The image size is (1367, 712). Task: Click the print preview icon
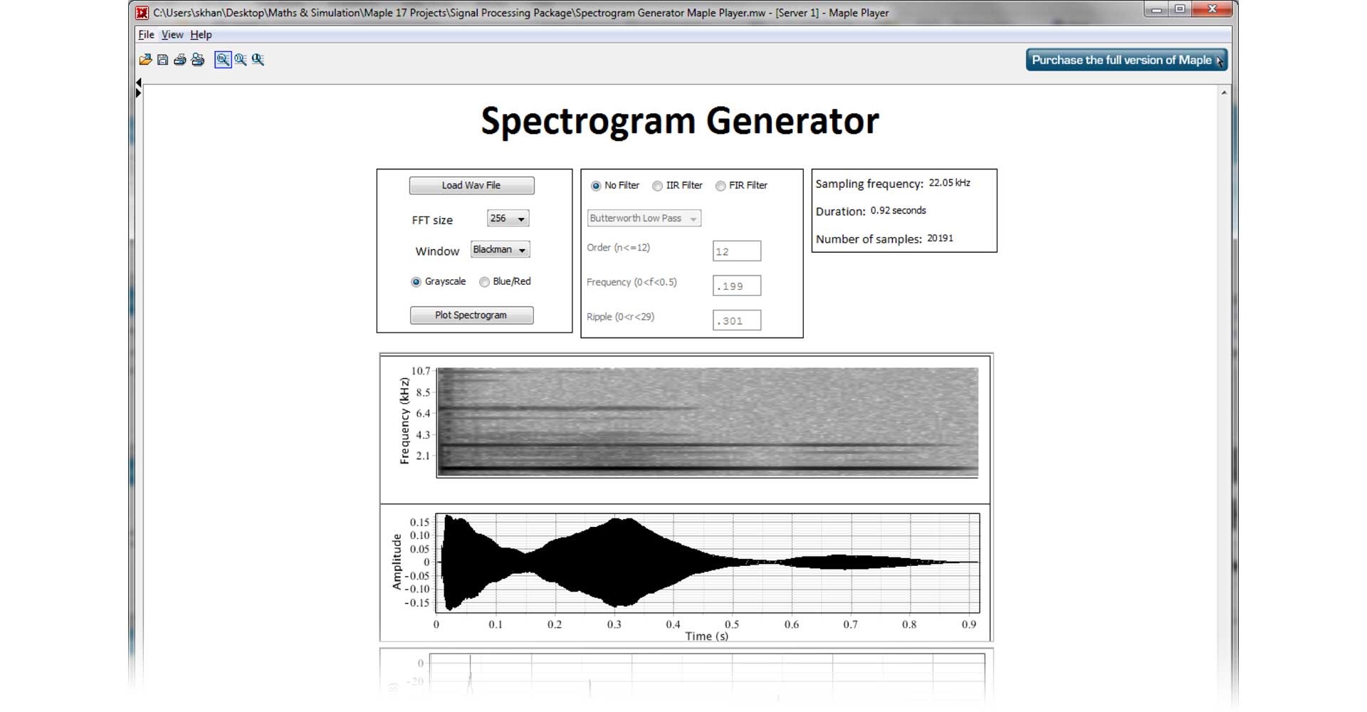click(x=198, y=60)
